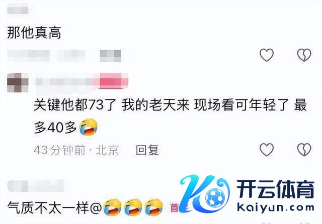Reply to the Beijing comment via 回复
Image resolution: width=322 pixels, height=224 pixels.
[147, 150]
